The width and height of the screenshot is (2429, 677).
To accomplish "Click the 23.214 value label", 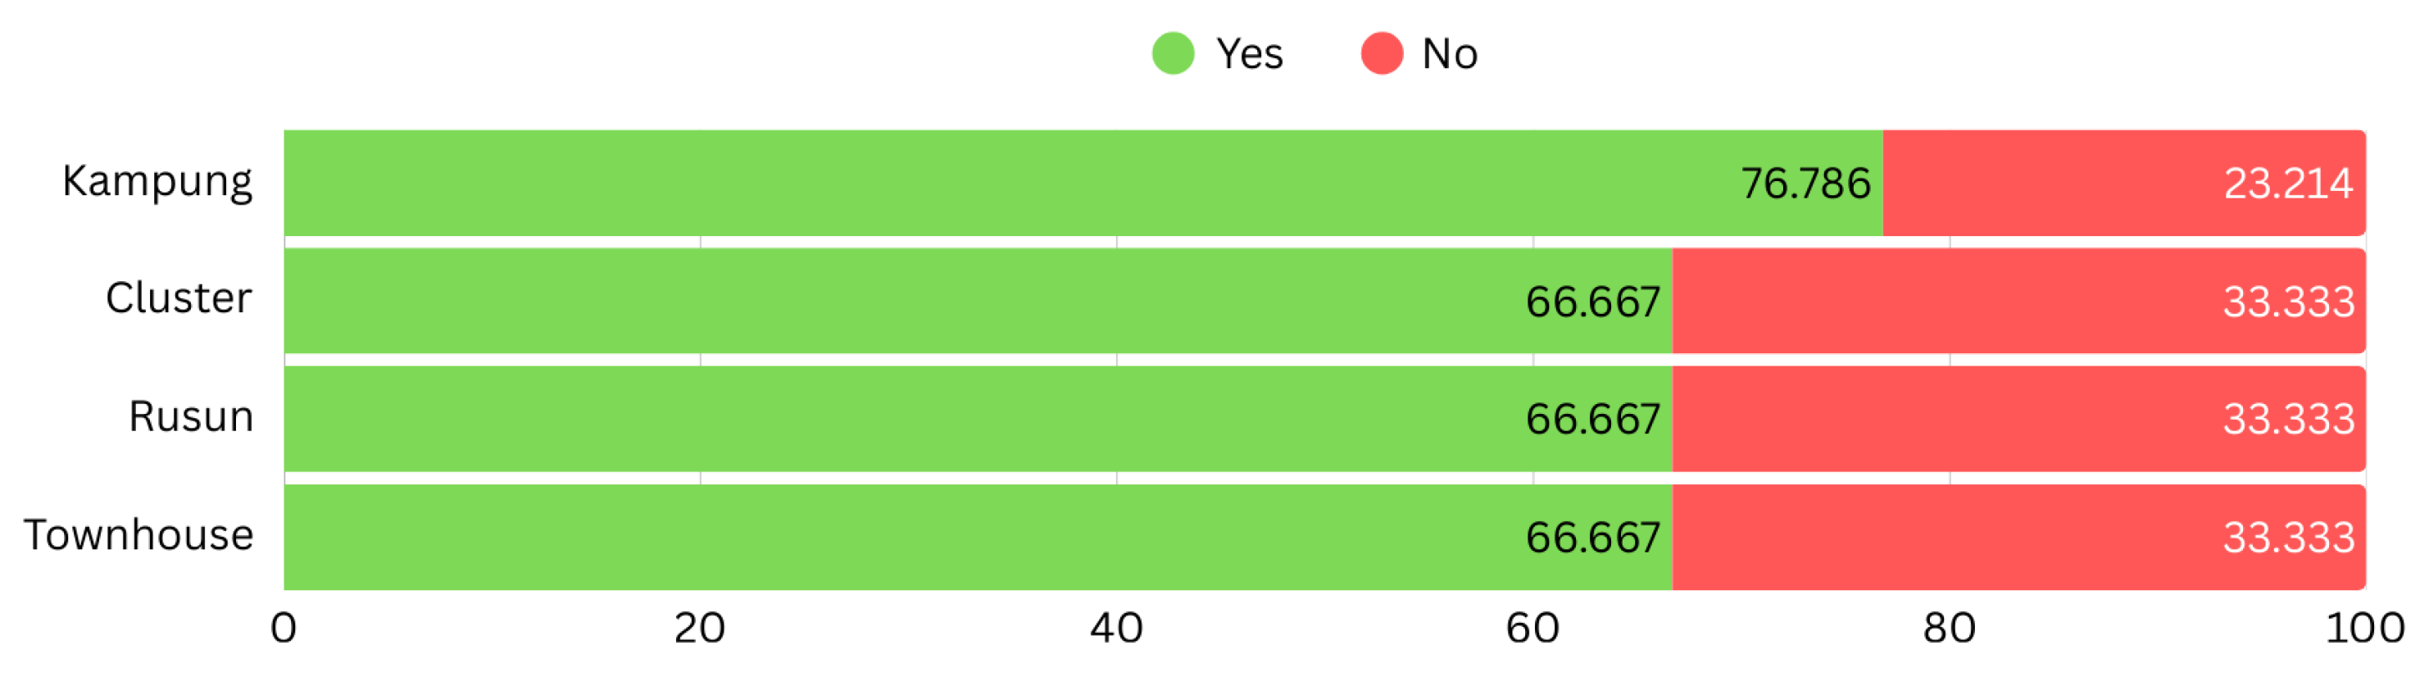I will coord(2287,183).
